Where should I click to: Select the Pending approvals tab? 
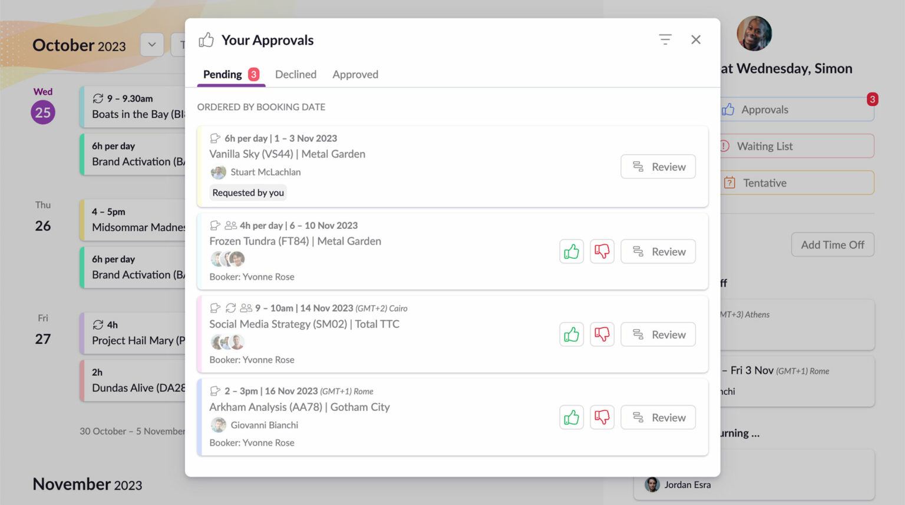[x=222, y=74]
